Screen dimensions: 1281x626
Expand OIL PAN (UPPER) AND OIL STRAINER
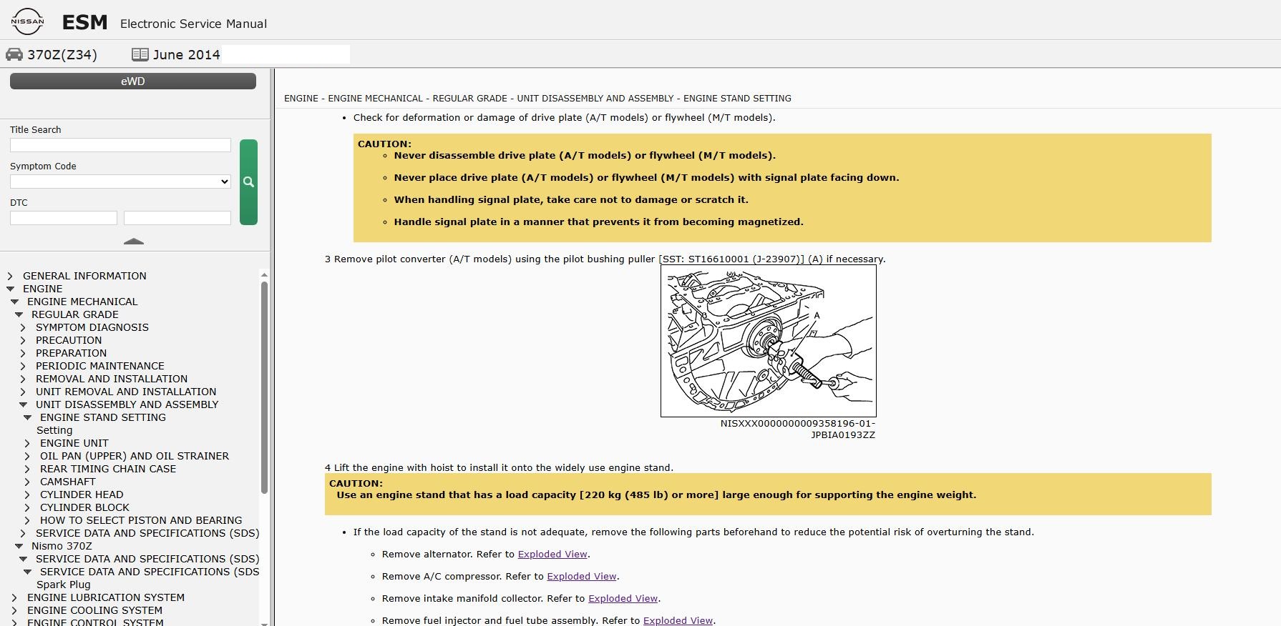[x=27, y=456]
